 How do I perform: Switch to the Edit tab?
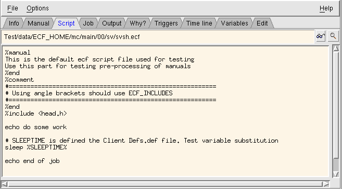[262, 23]
